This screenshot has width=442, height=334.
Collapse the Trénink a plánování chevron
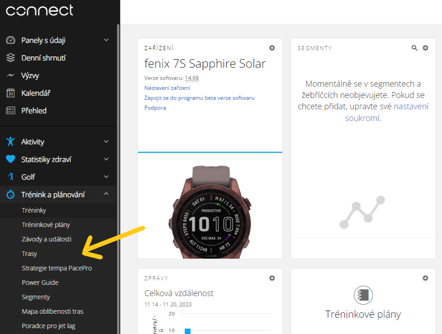[x=106, y=194]
